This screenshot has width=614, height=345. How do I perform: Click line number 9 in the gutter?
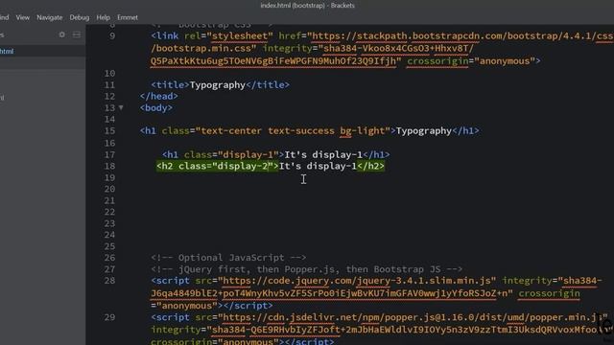tap(112, 36)
